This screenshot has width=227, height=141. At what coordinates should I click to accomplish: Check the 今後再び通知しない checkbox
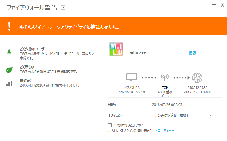(x=110, y=125)
